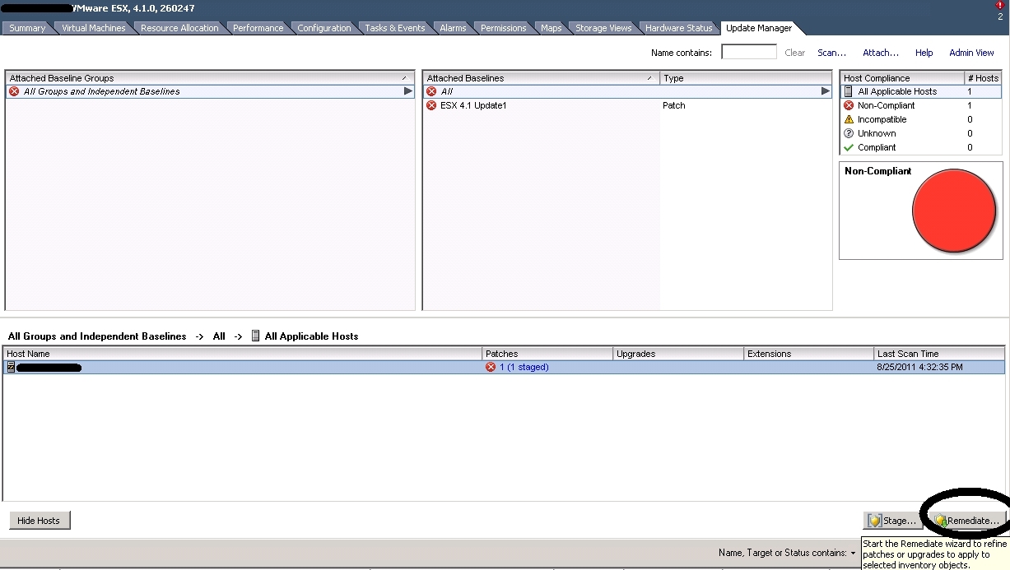
Task: Click error icon beside ESX 4.1 Update1
Action: point(431,105)
